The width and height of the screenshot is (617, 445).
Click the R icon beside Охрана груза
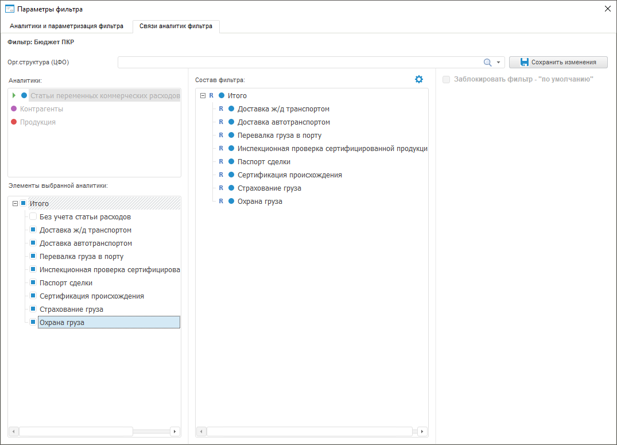[x=221, y=202]
